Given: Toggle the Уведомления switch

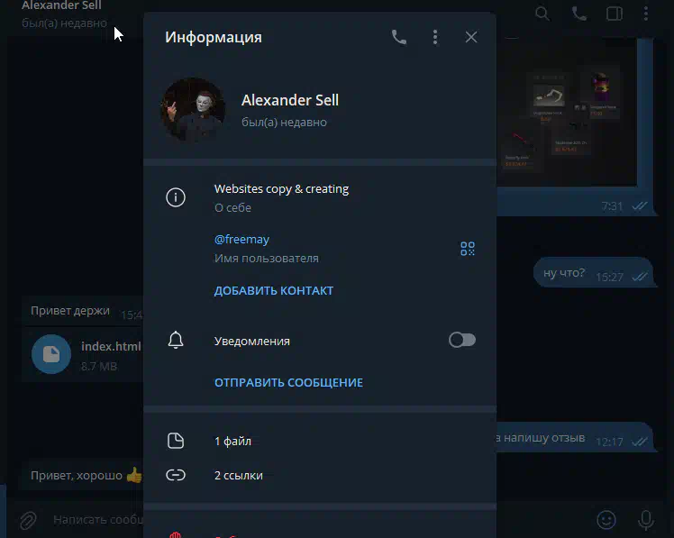Looking at the screenshot, I should [462, 340].
